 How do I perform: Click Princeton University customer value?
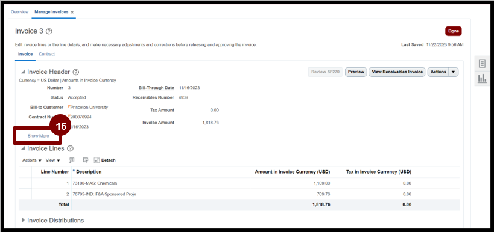[89, 107]
